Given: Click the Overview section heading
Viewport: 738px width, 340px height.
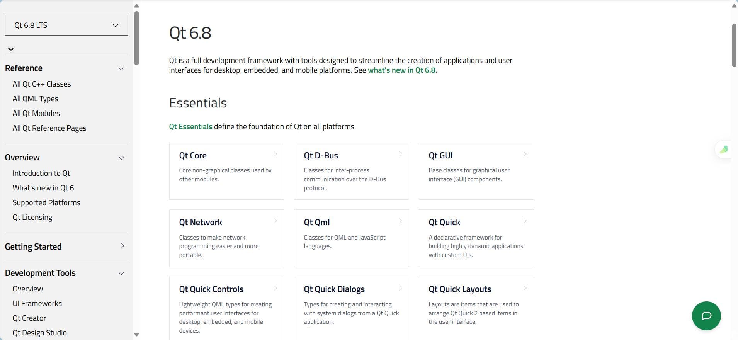Looking at the screenshot, I should (22, 158).
